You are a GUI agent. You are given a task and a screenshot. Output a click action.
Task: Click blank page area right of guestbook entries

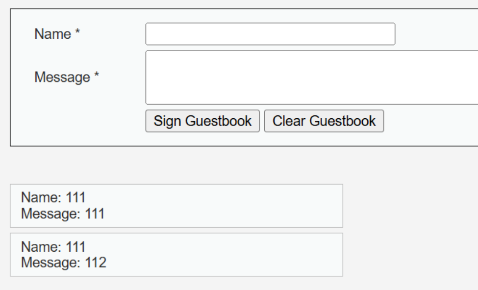(412, 231)
